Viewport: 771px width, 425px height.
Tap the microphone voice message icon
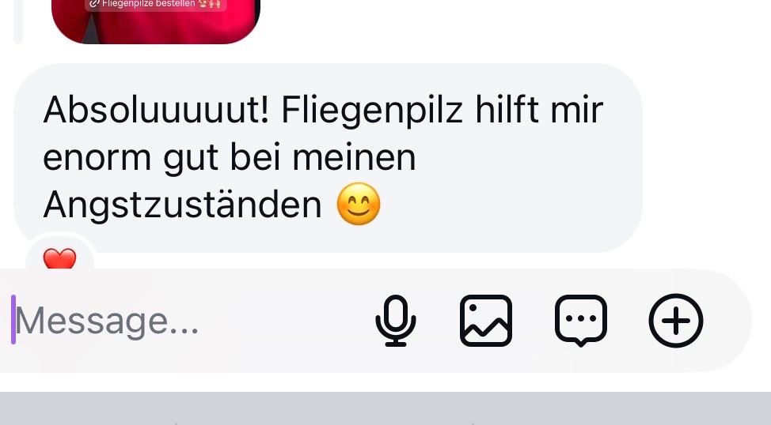coord(396,321)
